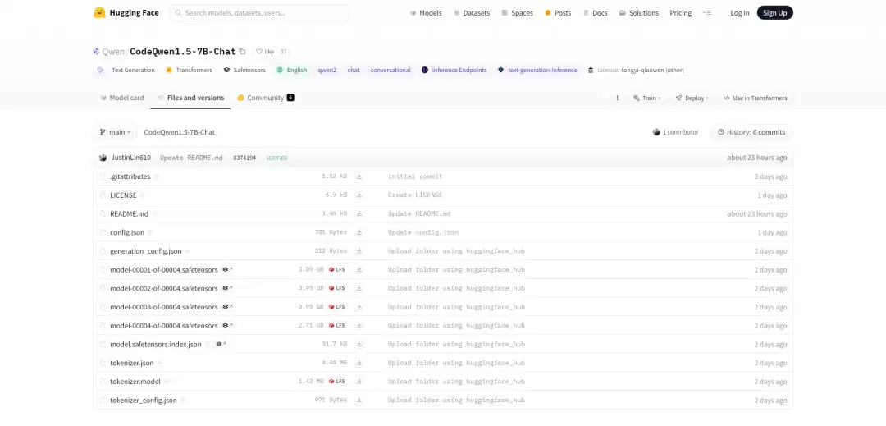Click LFS badge on tokenizer.model

coord(337,382)
